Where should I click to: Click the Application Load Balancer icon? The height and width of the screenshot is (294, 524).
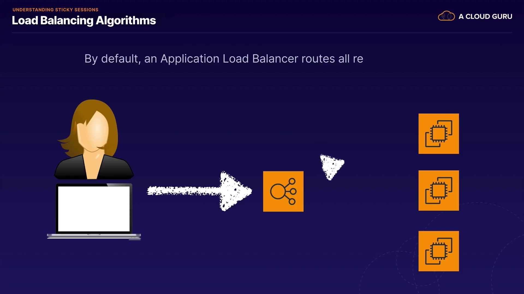click(x=283, y=191)
